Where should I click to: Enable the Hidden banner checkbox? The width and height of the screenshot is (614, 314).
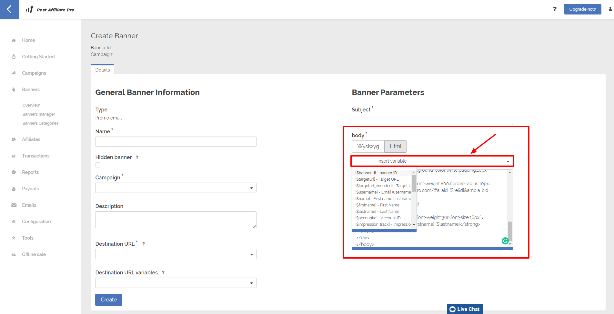pos(98,165)
